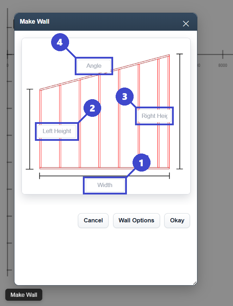The image size is (233, 306).
Task: Close the Make Wall dialog
Action: coord(186,24)
